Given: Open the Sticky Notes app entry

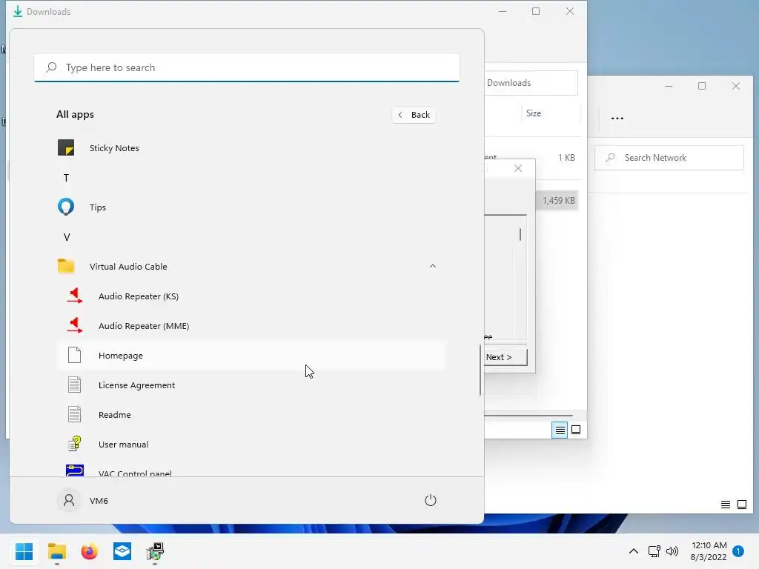Looking at the screenshot, I should coord(251,148).
